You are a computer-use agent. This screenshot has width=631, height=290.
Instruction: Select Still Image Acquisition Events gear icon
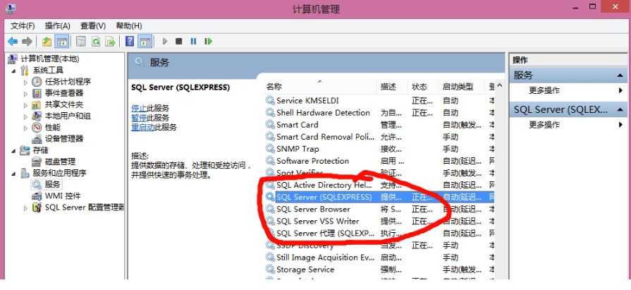pos(269,258)
